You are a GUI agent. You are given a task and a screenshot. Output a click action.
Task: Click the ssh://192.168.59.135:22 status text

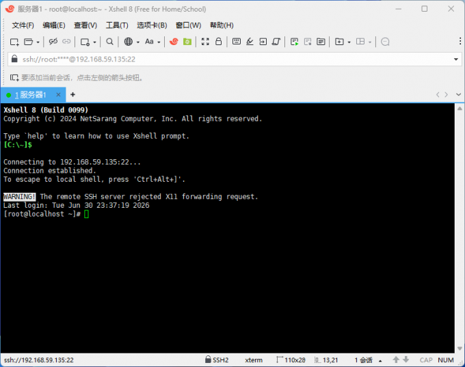39,360
